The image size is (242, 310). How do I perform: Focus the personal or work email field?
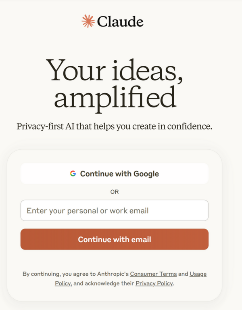pyautogui.click(x=115, y=210)
